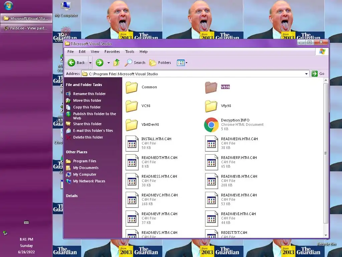The height and width of the screenshot is (257, 342).
Task: Click the keyboard icon in system tray
Action: tap(26, 223)
